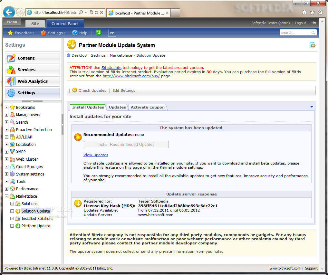Screen dimensions: 328x275
Task: Click the browser address bar URL
Action: pyautogui.click(x=55, y=13)
